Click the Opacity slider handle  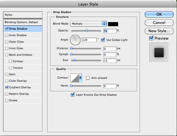click(87, 31)
